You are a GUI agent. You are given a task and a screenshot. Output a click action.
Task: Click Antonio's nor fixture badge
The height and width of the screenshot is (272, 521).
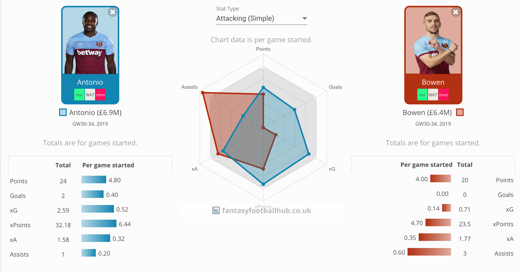tap(79, 95)
